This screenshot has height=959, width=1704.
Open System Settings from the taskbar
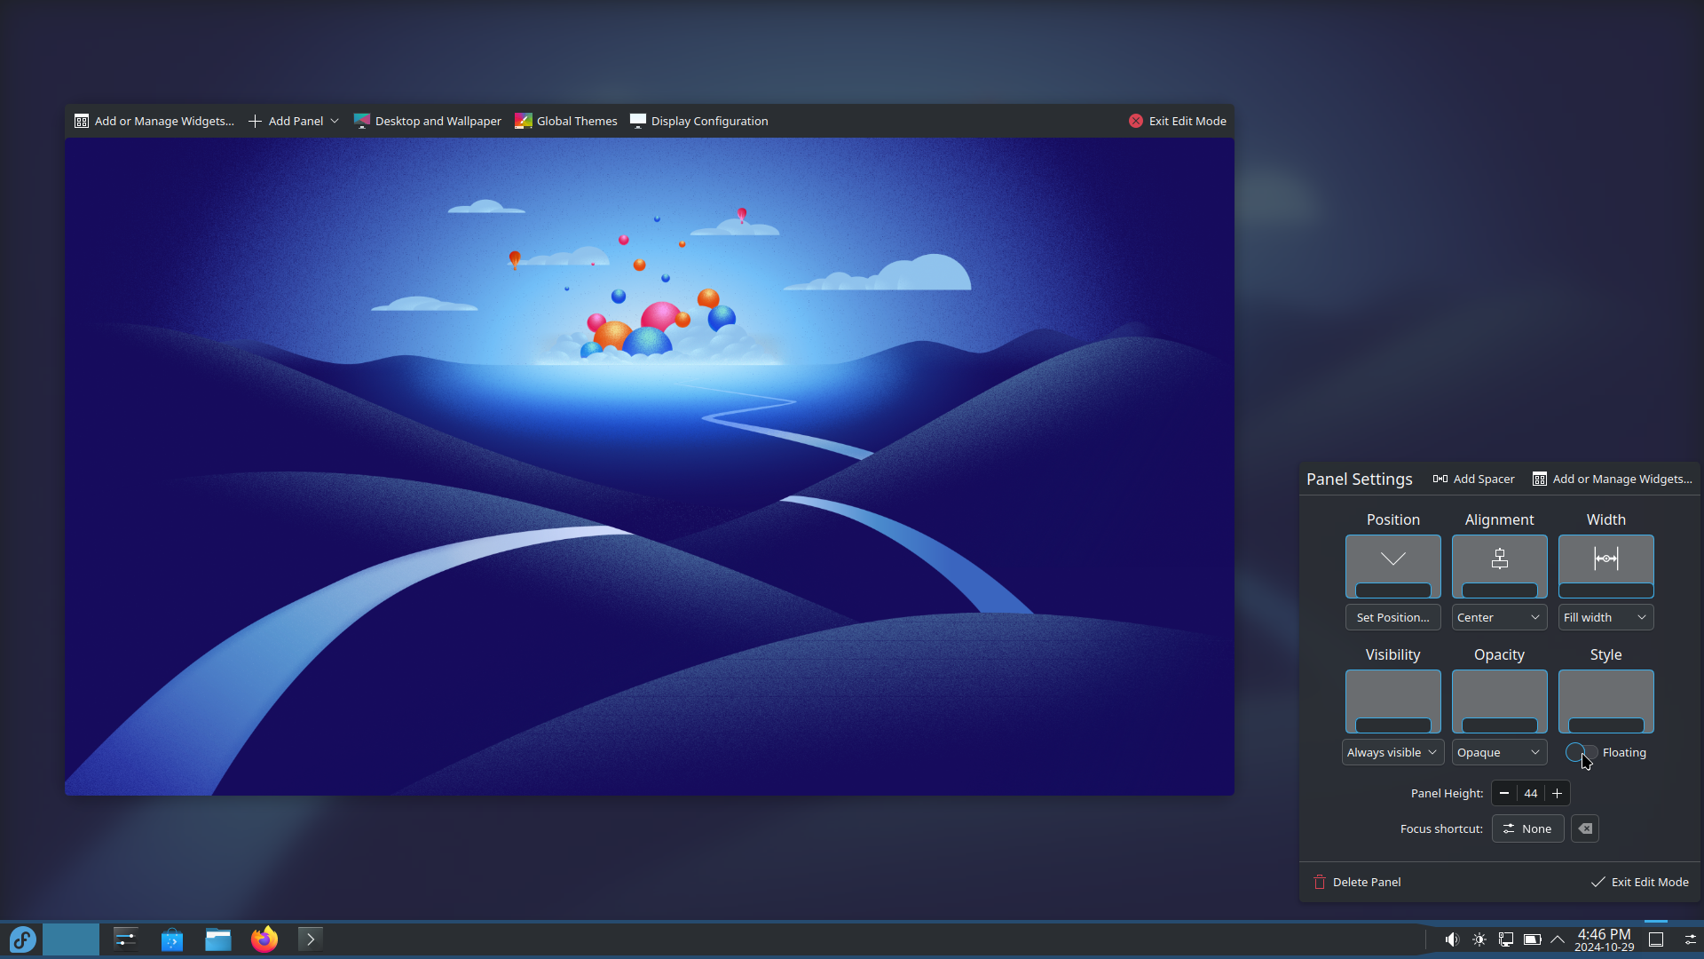(126, 939)
